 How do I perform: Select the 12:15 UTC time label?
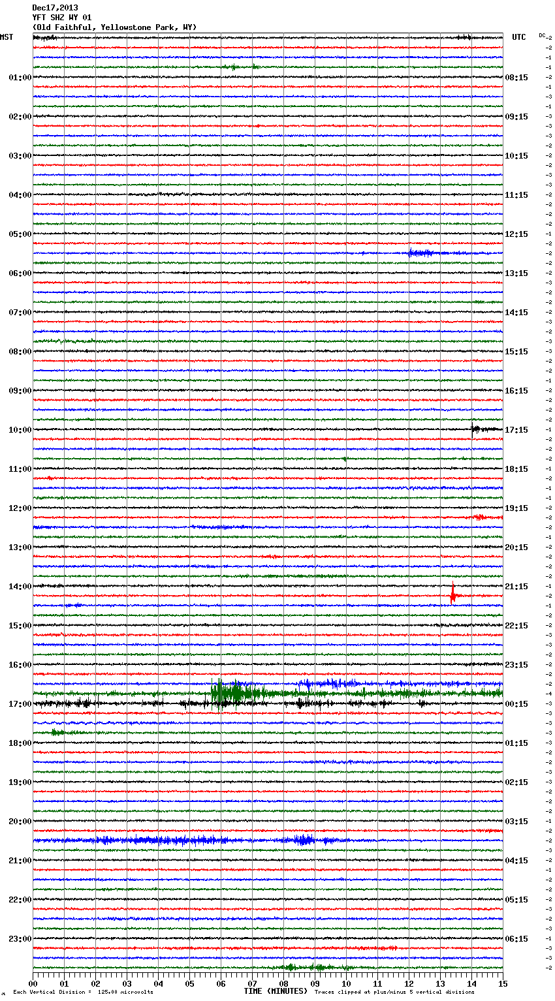pyautogui.click(x=516, y=234)
